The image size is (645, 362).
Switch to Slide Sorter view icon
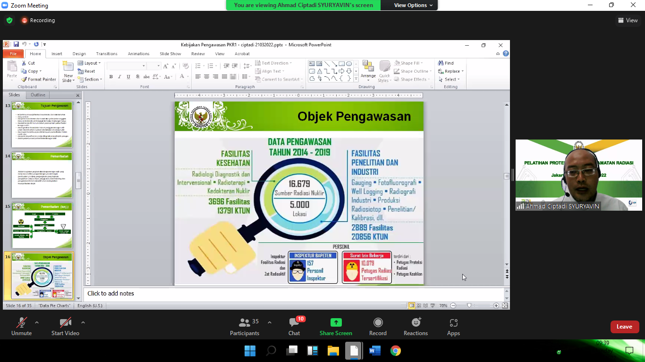[x=419, y=305]
